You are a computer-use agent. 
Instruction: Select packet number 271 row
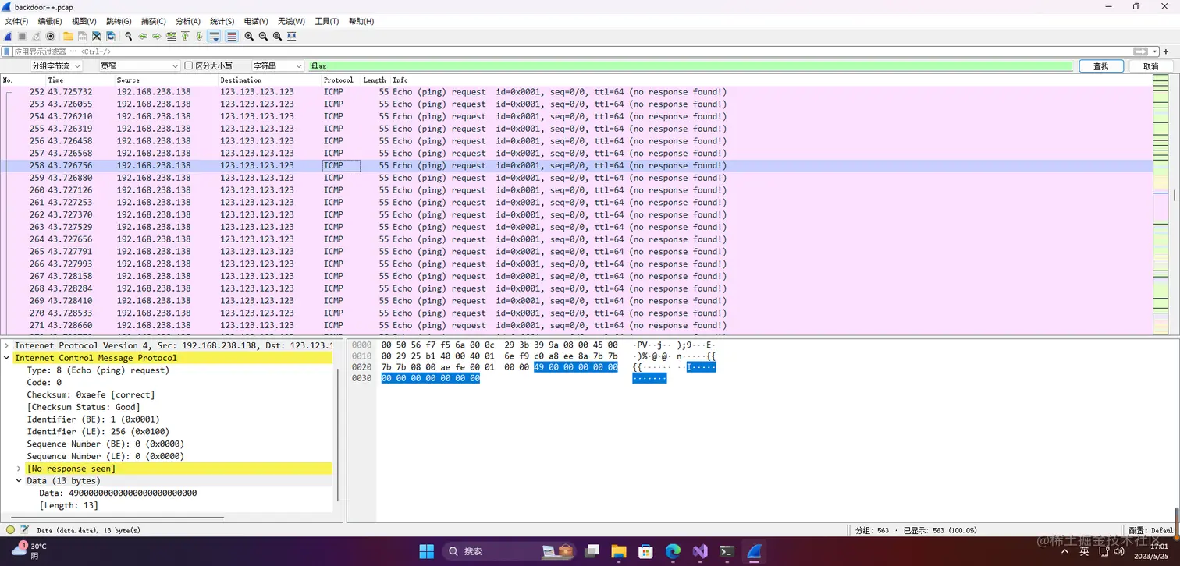click(577, 325)
